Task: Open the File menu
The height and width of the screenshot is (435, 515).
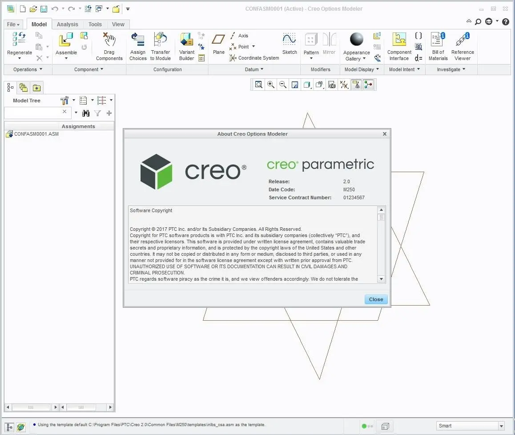Action: [13, 24]
